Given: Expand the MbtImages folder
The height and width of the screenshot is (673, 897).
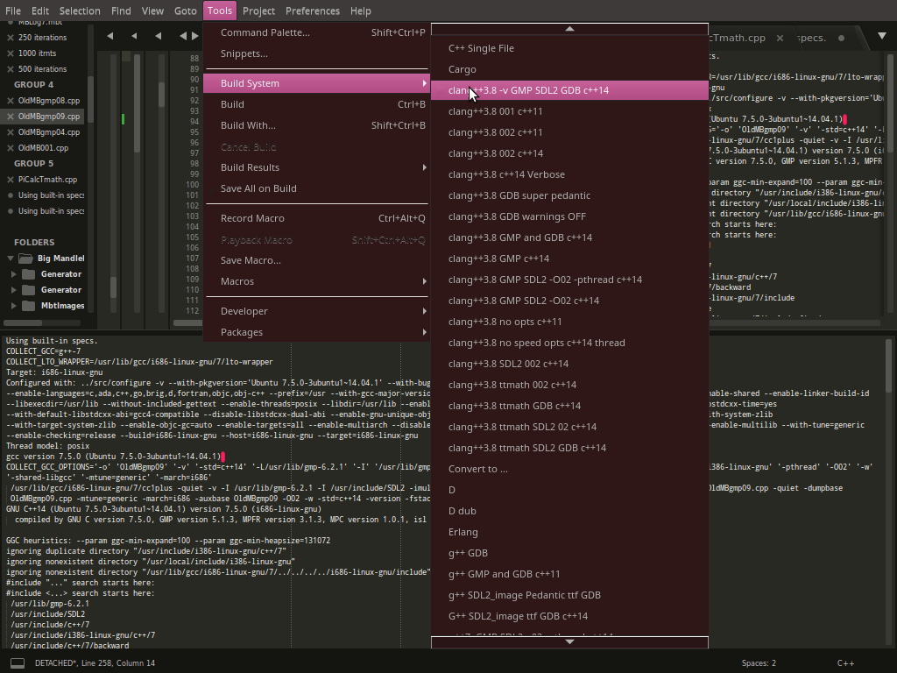Looking at the screenshot, I should coord(14,306).
